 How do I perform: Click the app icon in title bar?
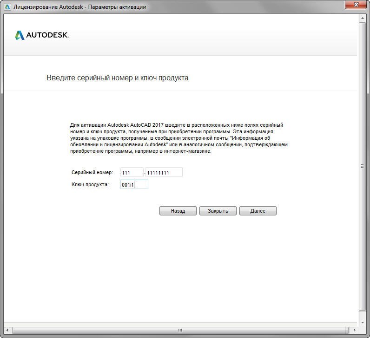click(x=7, y=7)
